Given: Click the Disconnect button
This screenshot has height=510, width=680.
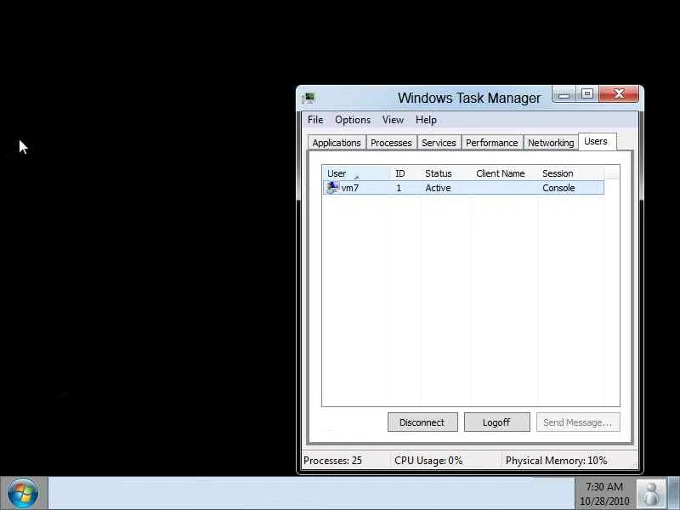Looking at the screenshot, I should (x=422, y=422).
